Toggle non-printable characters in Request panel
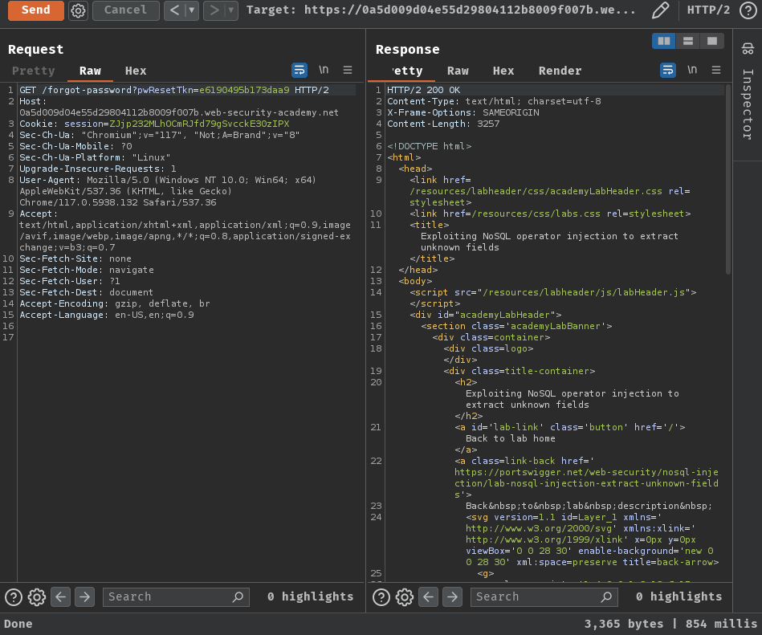The height and width of the screenshot is (635, 762). coord(324,70)
